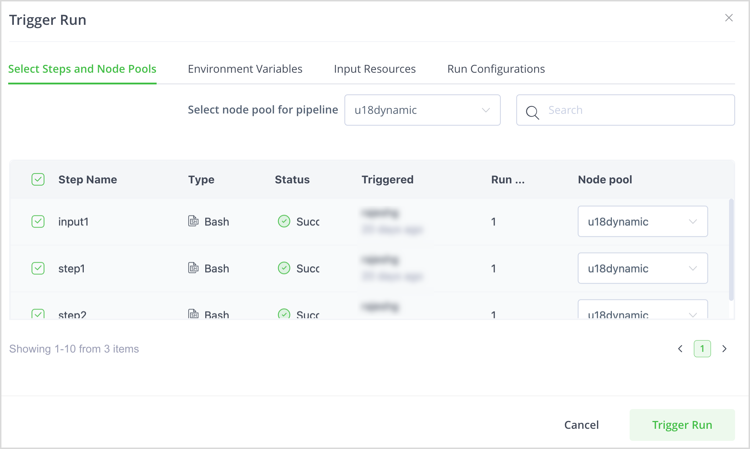Click the Bash type icon for step1
Viewport: 750px width, 449px height.
click(x=193, y=268)
